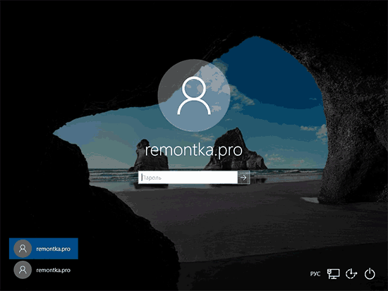
Task: Select the highlighted remontka.pro account
Action: tap(44, 249)
